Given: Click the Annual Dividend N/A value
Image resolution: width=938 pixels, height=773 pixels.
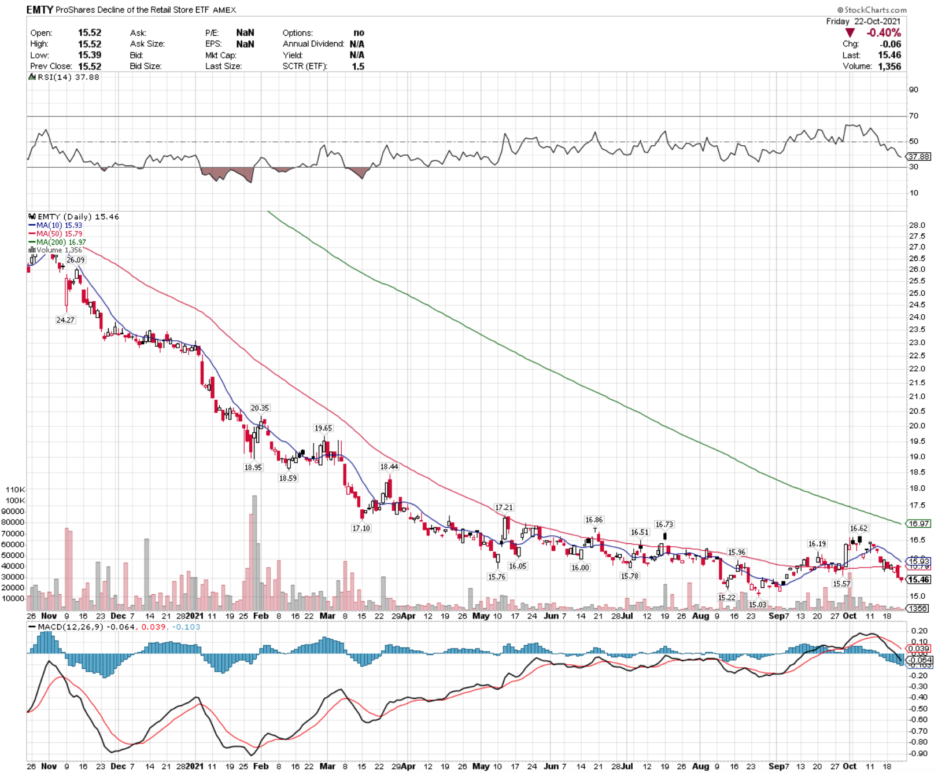Looking at the screenshot, I should [x=357, y=44].
